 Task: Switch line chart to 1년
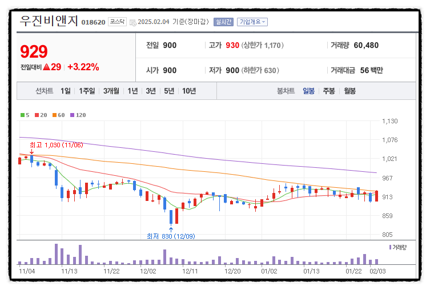[x=132, y=91]
